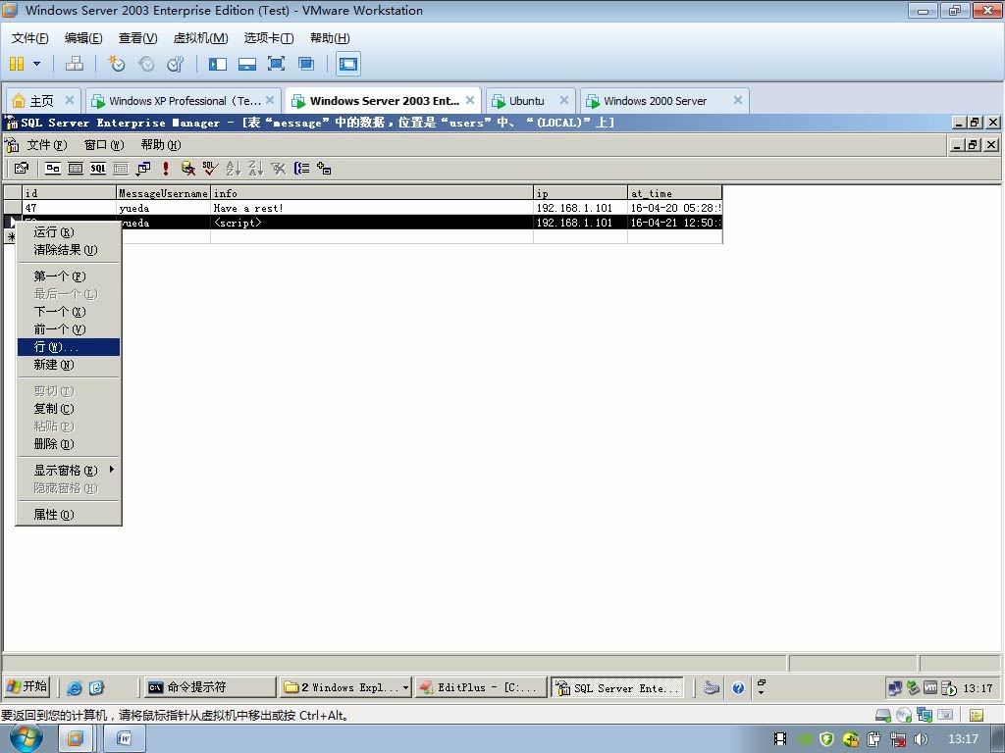Open the EditPlus taskbar button
This screenshot has width=1005, height=753.
tap(481, 687)
